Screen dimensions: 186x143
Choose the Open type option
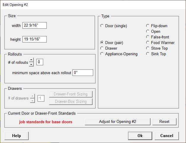(x=148, y=31)
